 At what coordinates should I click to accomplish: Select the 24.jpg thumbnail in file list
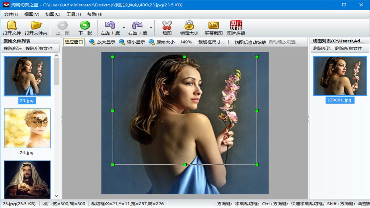tap(27, 128)
